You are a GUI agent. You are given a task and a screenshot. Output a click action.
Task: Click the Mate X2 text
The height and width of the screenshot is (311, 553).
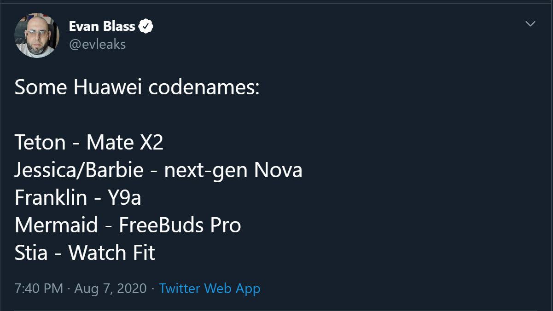[x=125, y=143]
